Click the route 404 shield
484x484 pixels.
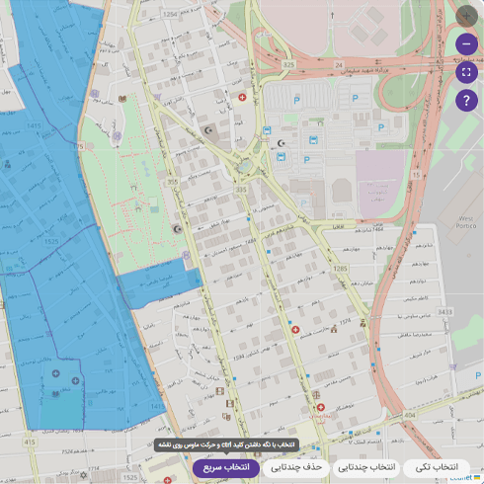point(410,415)
